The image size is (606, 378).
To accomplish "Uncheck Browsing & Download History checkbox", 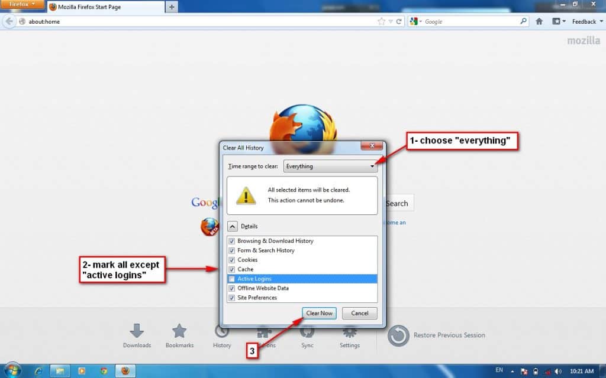I will (x=232, y=241).
